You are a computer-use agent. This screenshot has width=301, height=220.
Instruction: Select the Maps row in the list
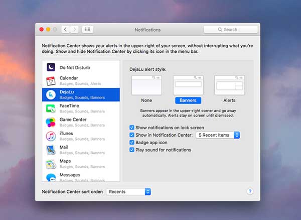tap(81, 164)
